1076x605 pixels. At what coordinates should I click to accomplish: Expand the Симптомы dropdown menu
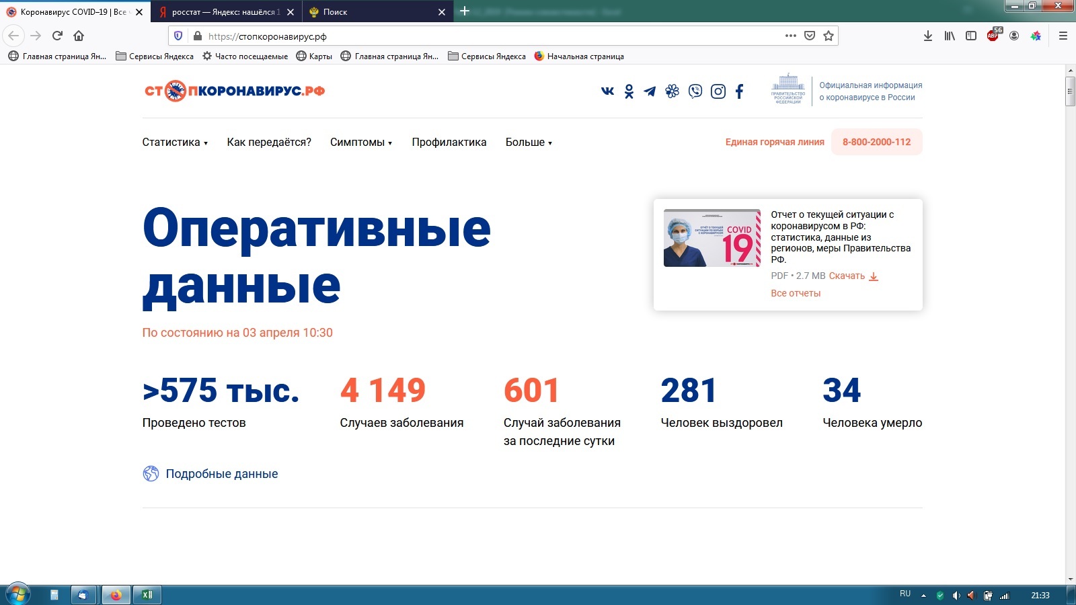[361, 142]
